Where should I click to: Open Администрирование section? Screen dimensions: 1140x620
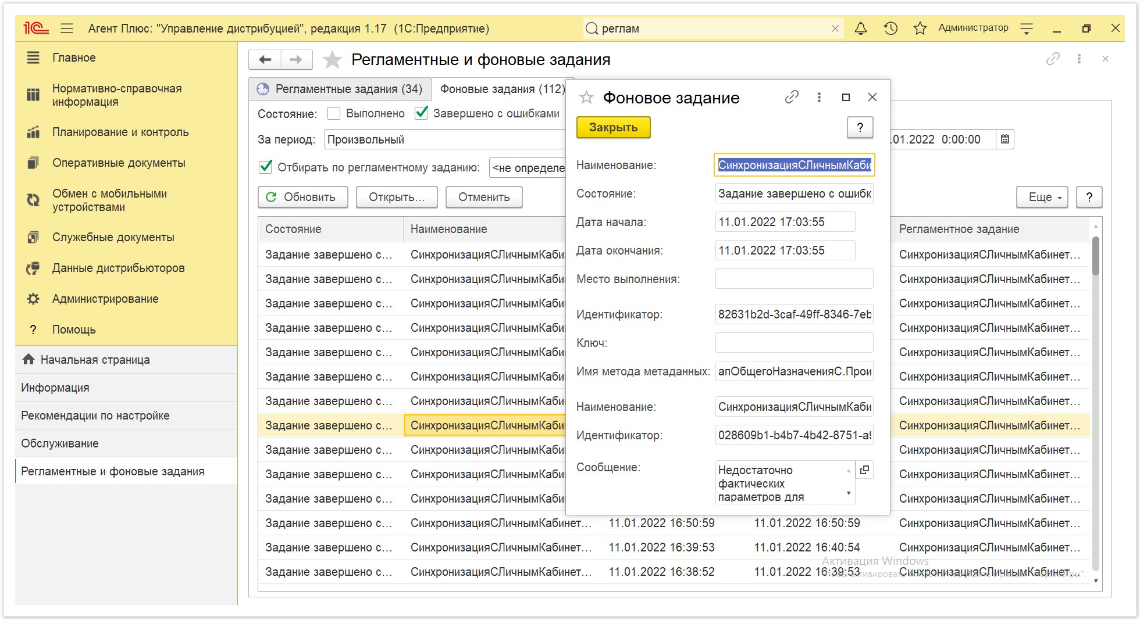[x=126, y=299]
